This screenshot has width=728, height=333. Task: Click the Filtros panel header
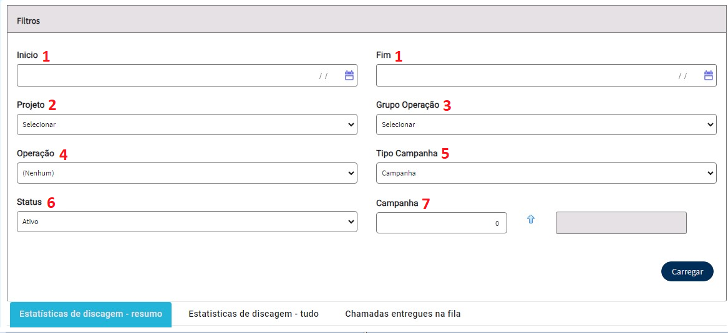pyautogui.click(x=367, y=19)
